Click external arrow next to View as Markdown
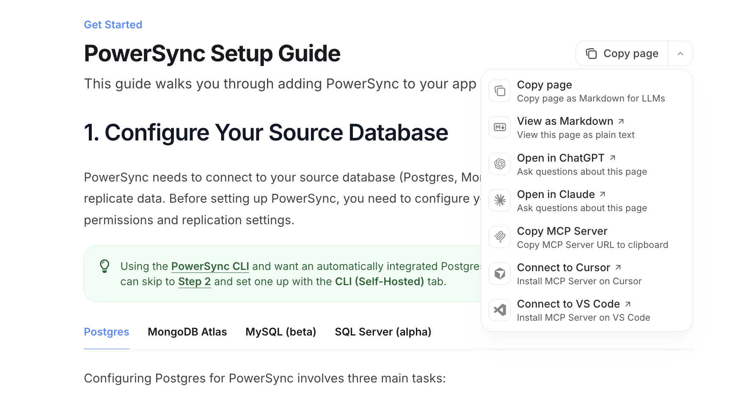Image resolution: width=754 pixels, height=396 pixels. (621, 121)
